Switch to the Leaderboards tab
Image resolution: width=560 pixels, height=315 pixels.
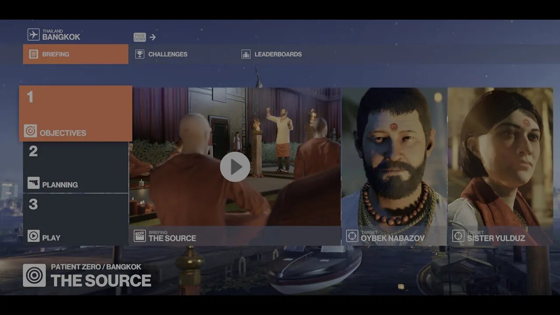(288, 54)
